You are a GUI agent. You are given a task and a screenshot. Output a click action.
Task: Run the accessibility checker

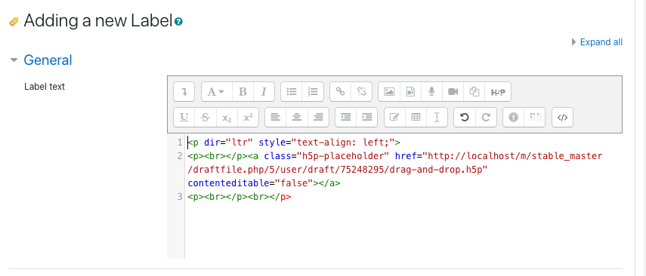point(513,117)
